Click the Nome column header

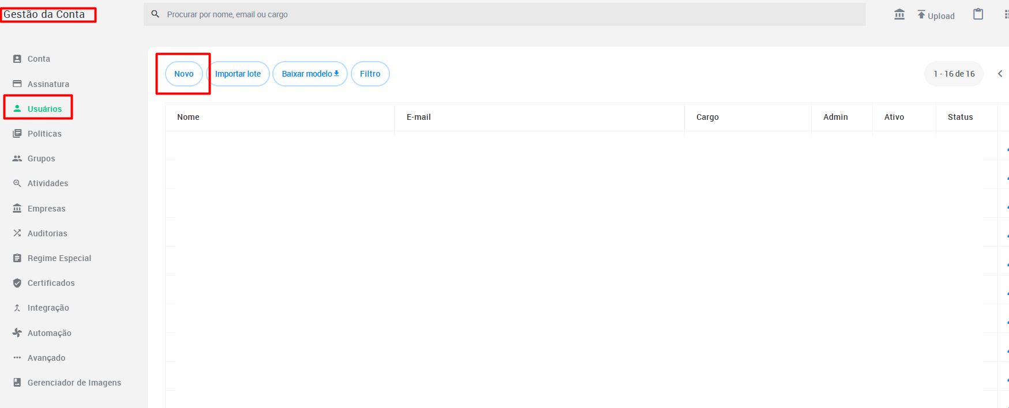[188, 117]
